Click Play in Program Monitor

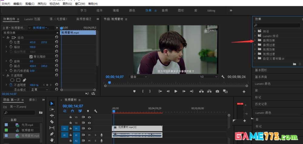tap(176, 91)
